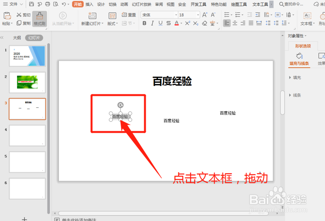This screenshot has height=221, width=325.
Task: Open the 文件 file menu
Action: (13, 4)
